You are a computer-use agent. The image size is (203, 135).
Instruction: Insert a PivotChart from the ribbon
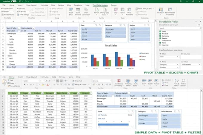coord(161,11)
